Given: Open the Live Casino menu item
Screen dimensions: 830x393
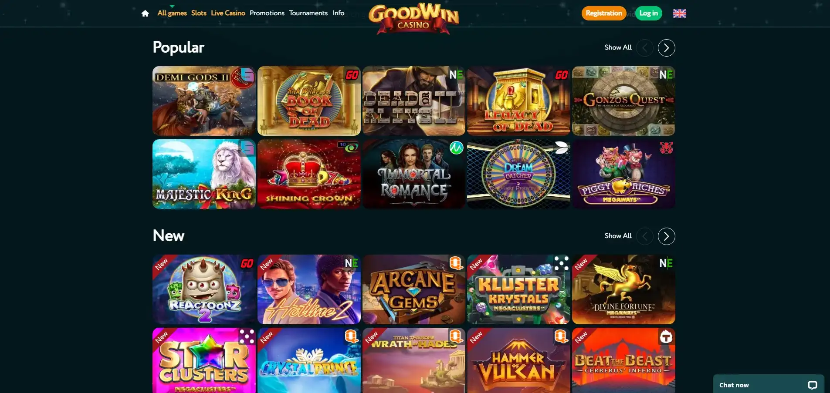Looking at the screenshot, I should [x=228, y=13].
